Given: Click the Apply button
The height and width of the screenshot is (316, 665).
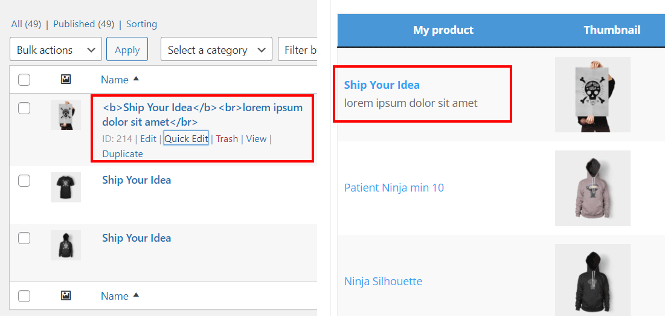Looking at the screenshot, I should pos(127,49).
